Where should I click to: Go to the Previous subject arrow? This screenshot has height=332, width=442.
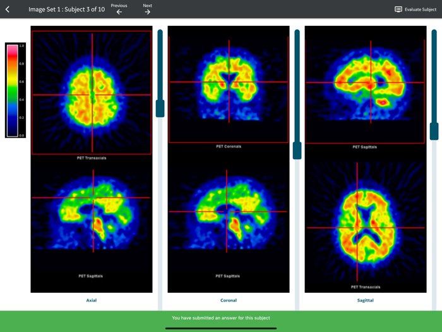(x=119, y=11)
